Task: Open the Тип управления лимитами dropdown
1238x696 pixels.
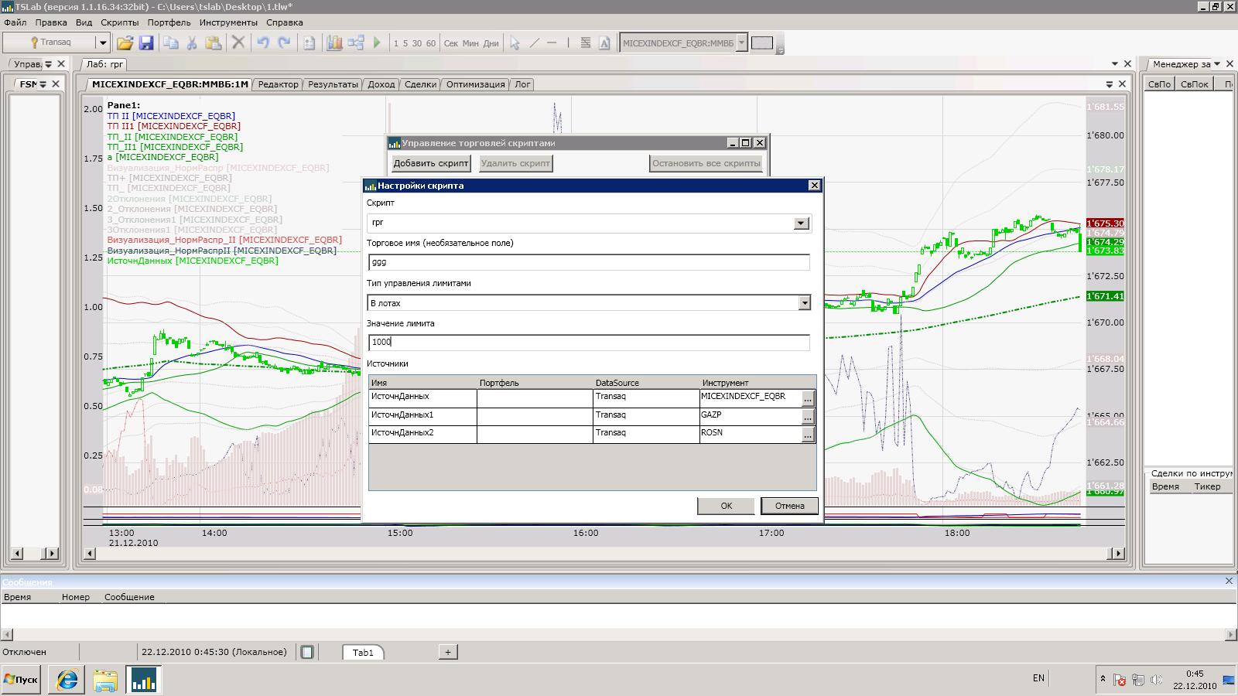Action: (804, 303)
